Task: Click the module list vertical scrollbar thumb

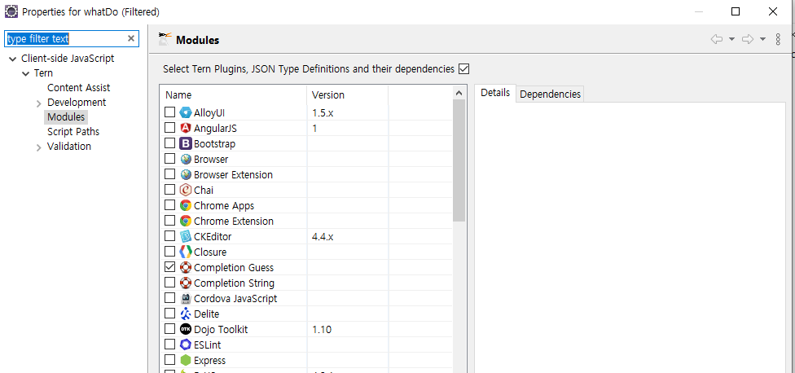Action: (459, 160)
